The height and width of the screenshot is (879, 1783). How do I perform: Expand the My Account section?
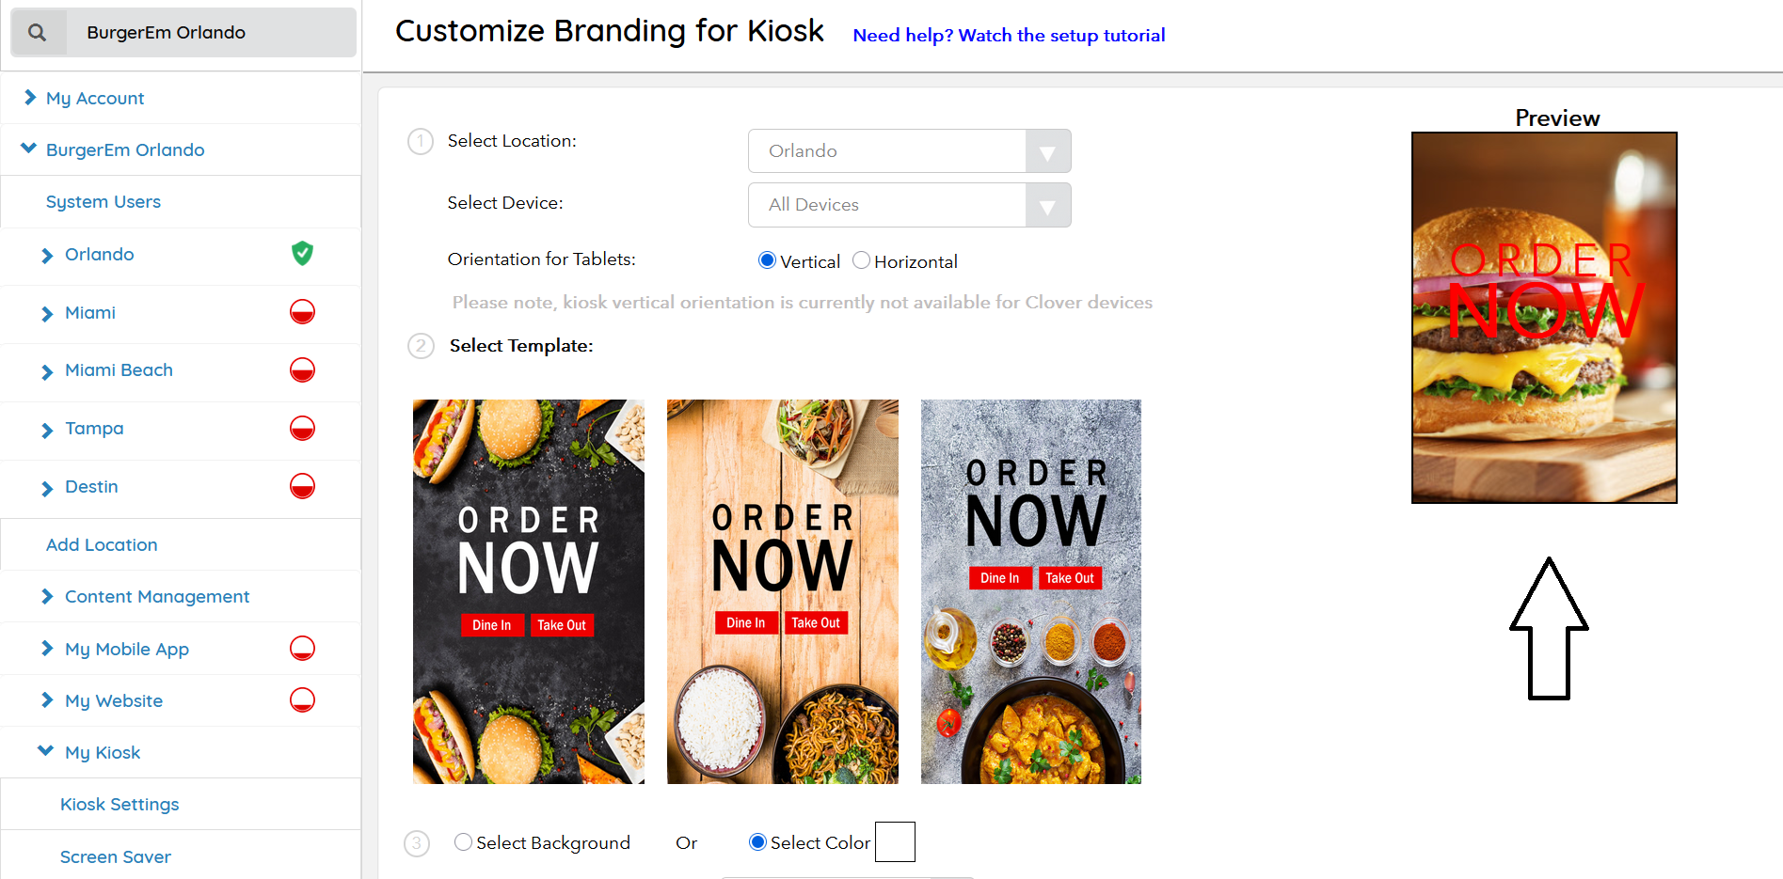coord(94,99)
